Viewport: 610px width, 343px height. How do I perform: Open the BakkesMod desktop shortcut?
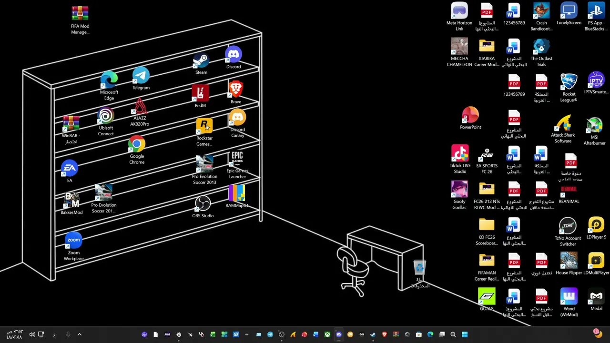71,203
